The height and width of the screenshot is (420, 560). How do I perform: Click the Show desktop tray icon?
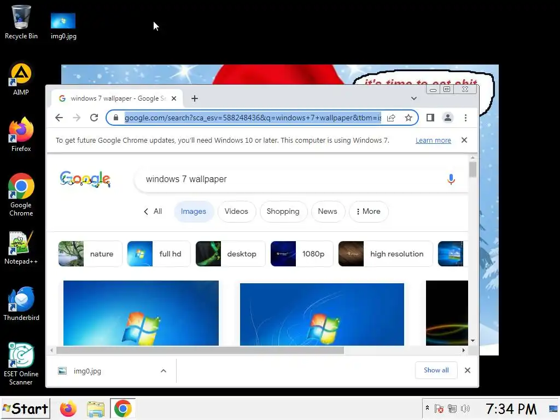coord(553,409)
